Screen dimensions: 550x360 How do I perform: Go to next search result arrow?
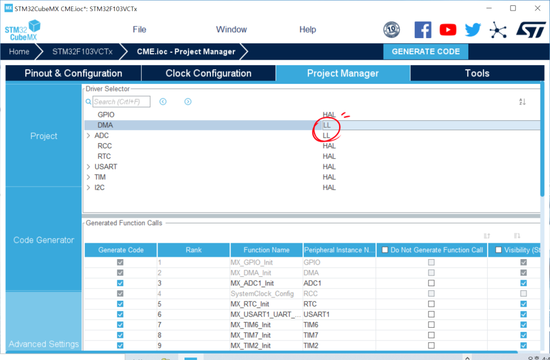click(188, 101)
